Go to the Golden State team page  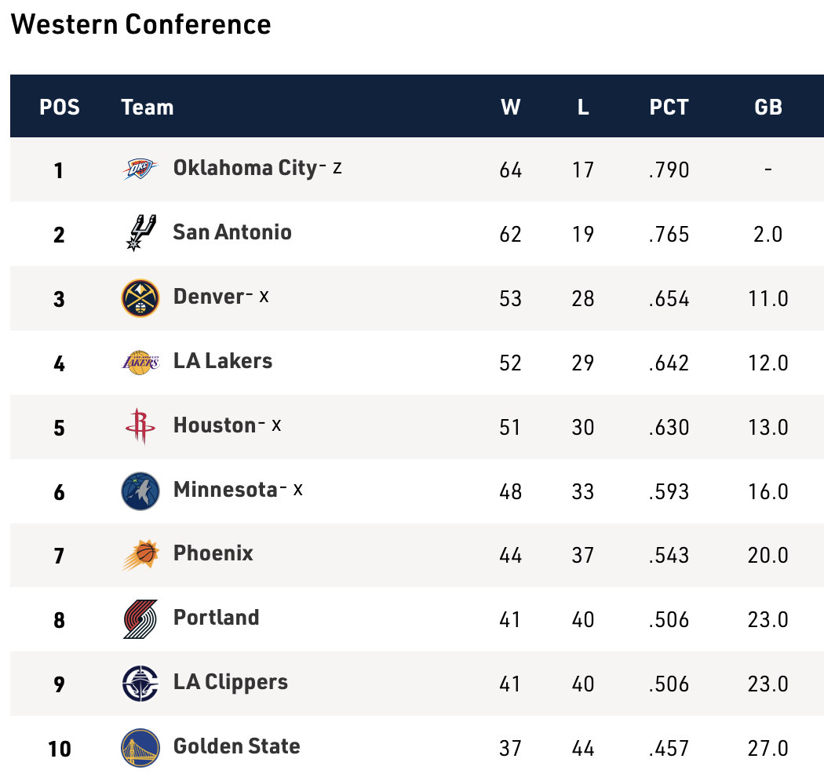pyautogui.click(x=236, y=746)
